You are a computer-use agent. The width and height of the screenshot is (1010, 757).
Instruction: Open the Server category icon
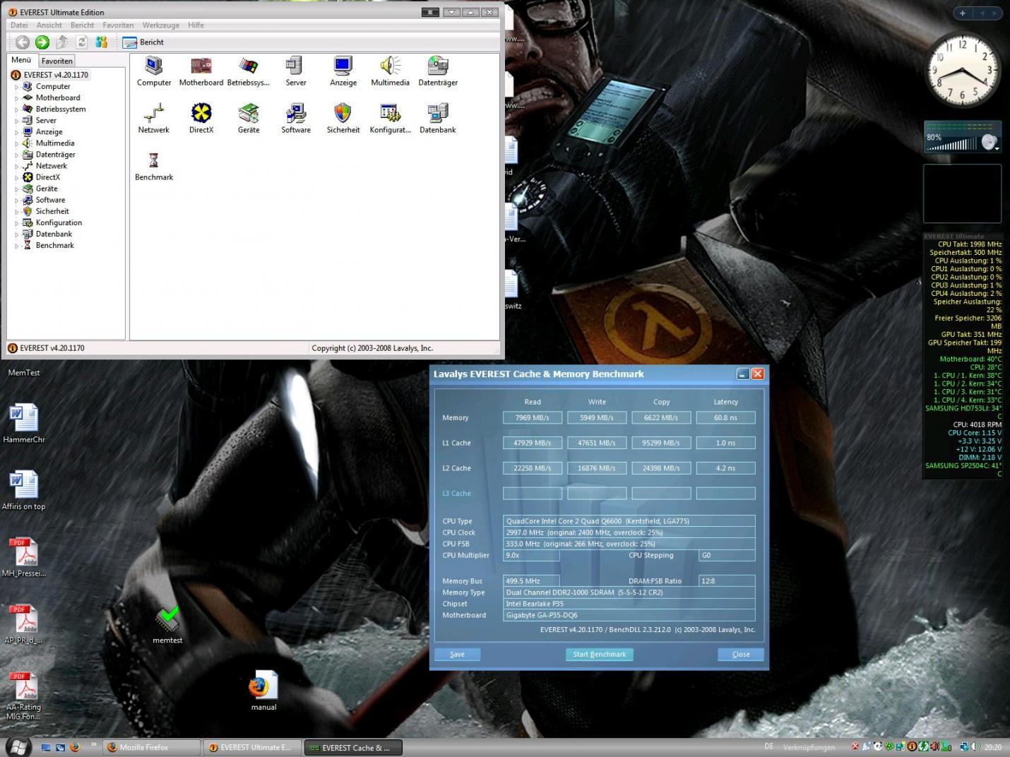296,71
